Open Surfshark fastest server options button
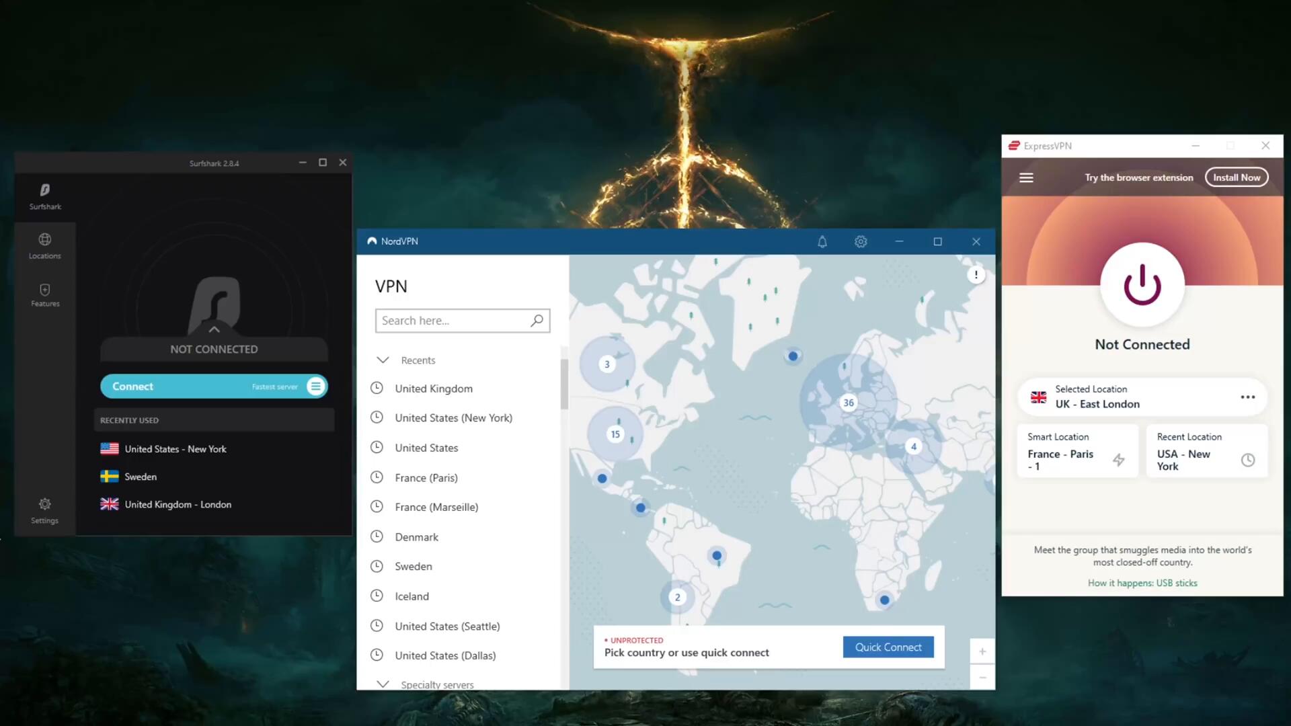Image resolution: width=1291 pixels, height=726 pixels. (315, 387)
